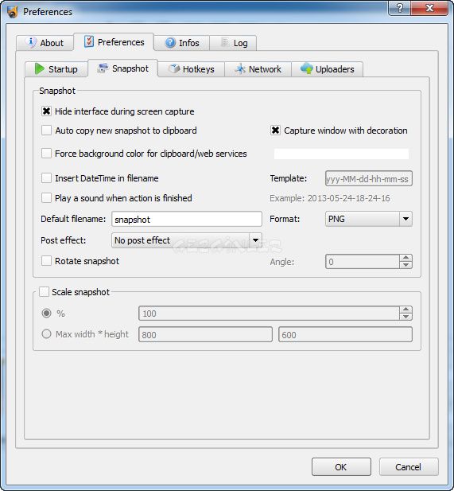Click the Log tab document icon
This screenshot has height=491, width=454.
click(x=225, y=42)
